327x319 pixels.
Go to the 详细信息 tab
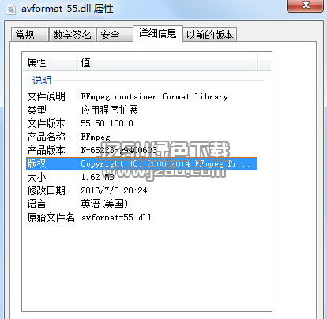click(x=158, y=34)
